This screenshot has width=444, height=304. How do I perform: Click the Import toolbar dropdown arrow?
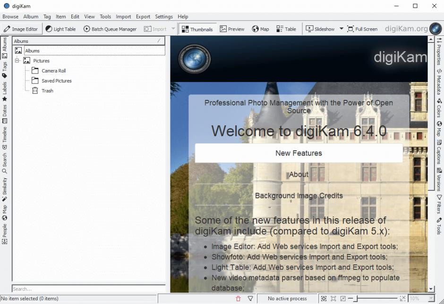coord(173,29)
